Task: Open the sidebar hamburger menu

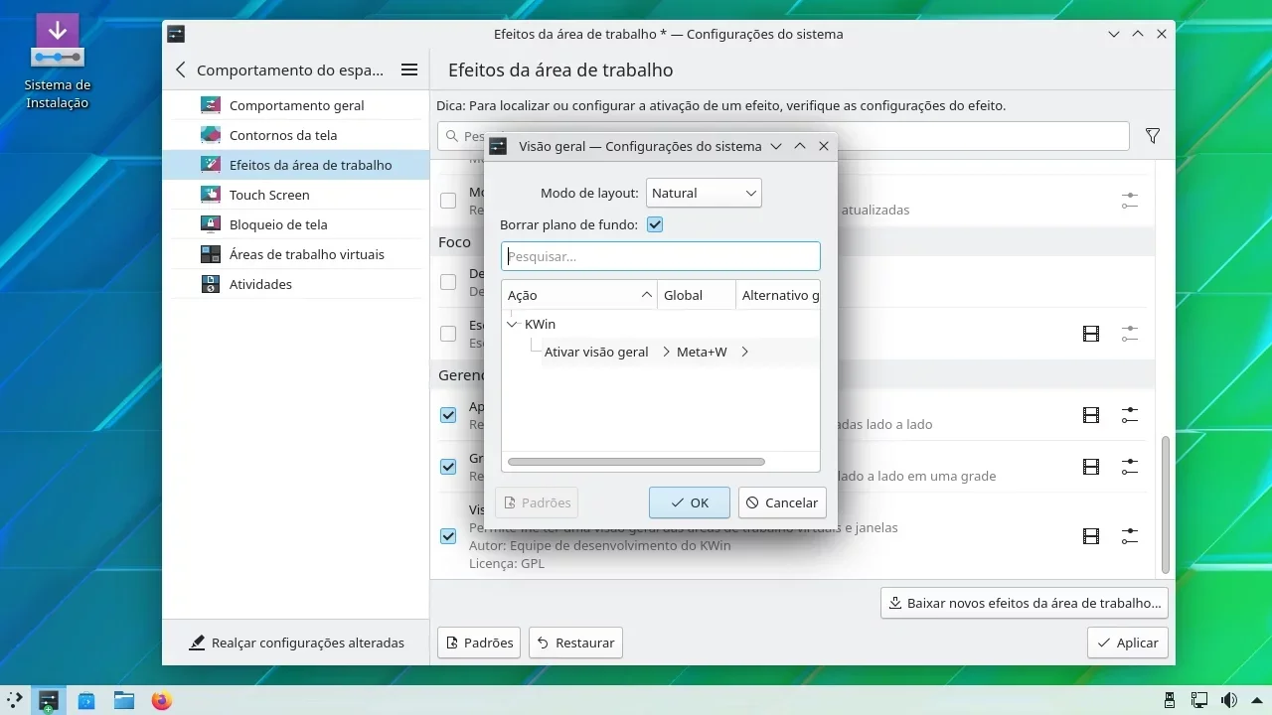Action: coord(408,70)
